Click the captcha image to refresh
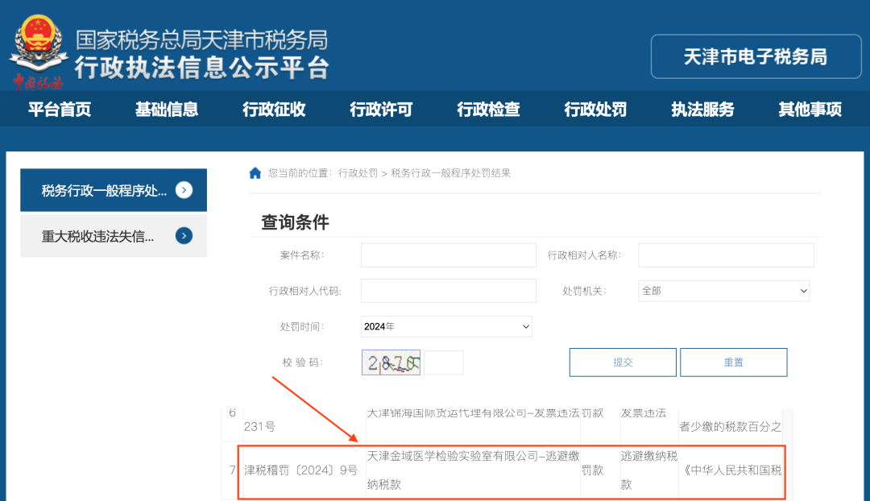The width and height of the screenshot is (870, 501). tap(391, 363)
